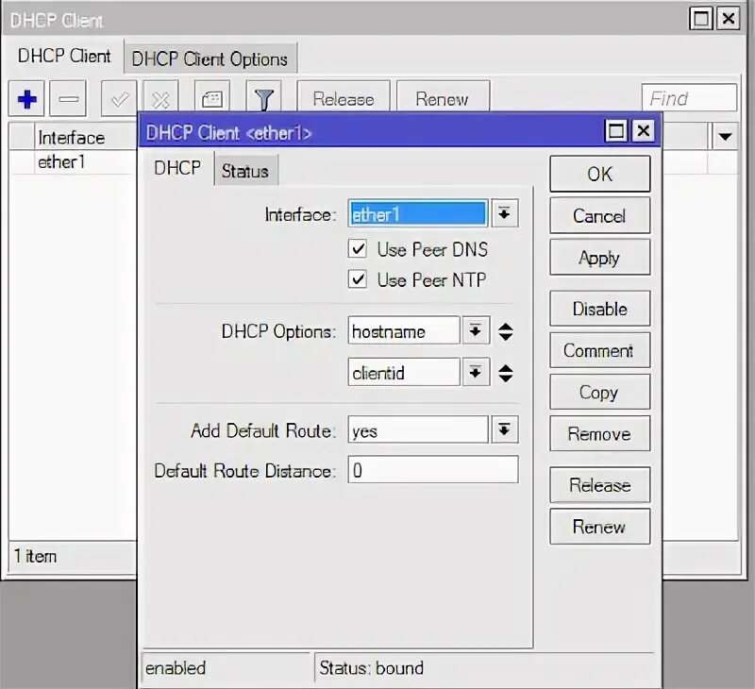This screenshot has height=689, width=755.
Task: Click the clientid DHCP option field
Action: click(x=404, y=372)
